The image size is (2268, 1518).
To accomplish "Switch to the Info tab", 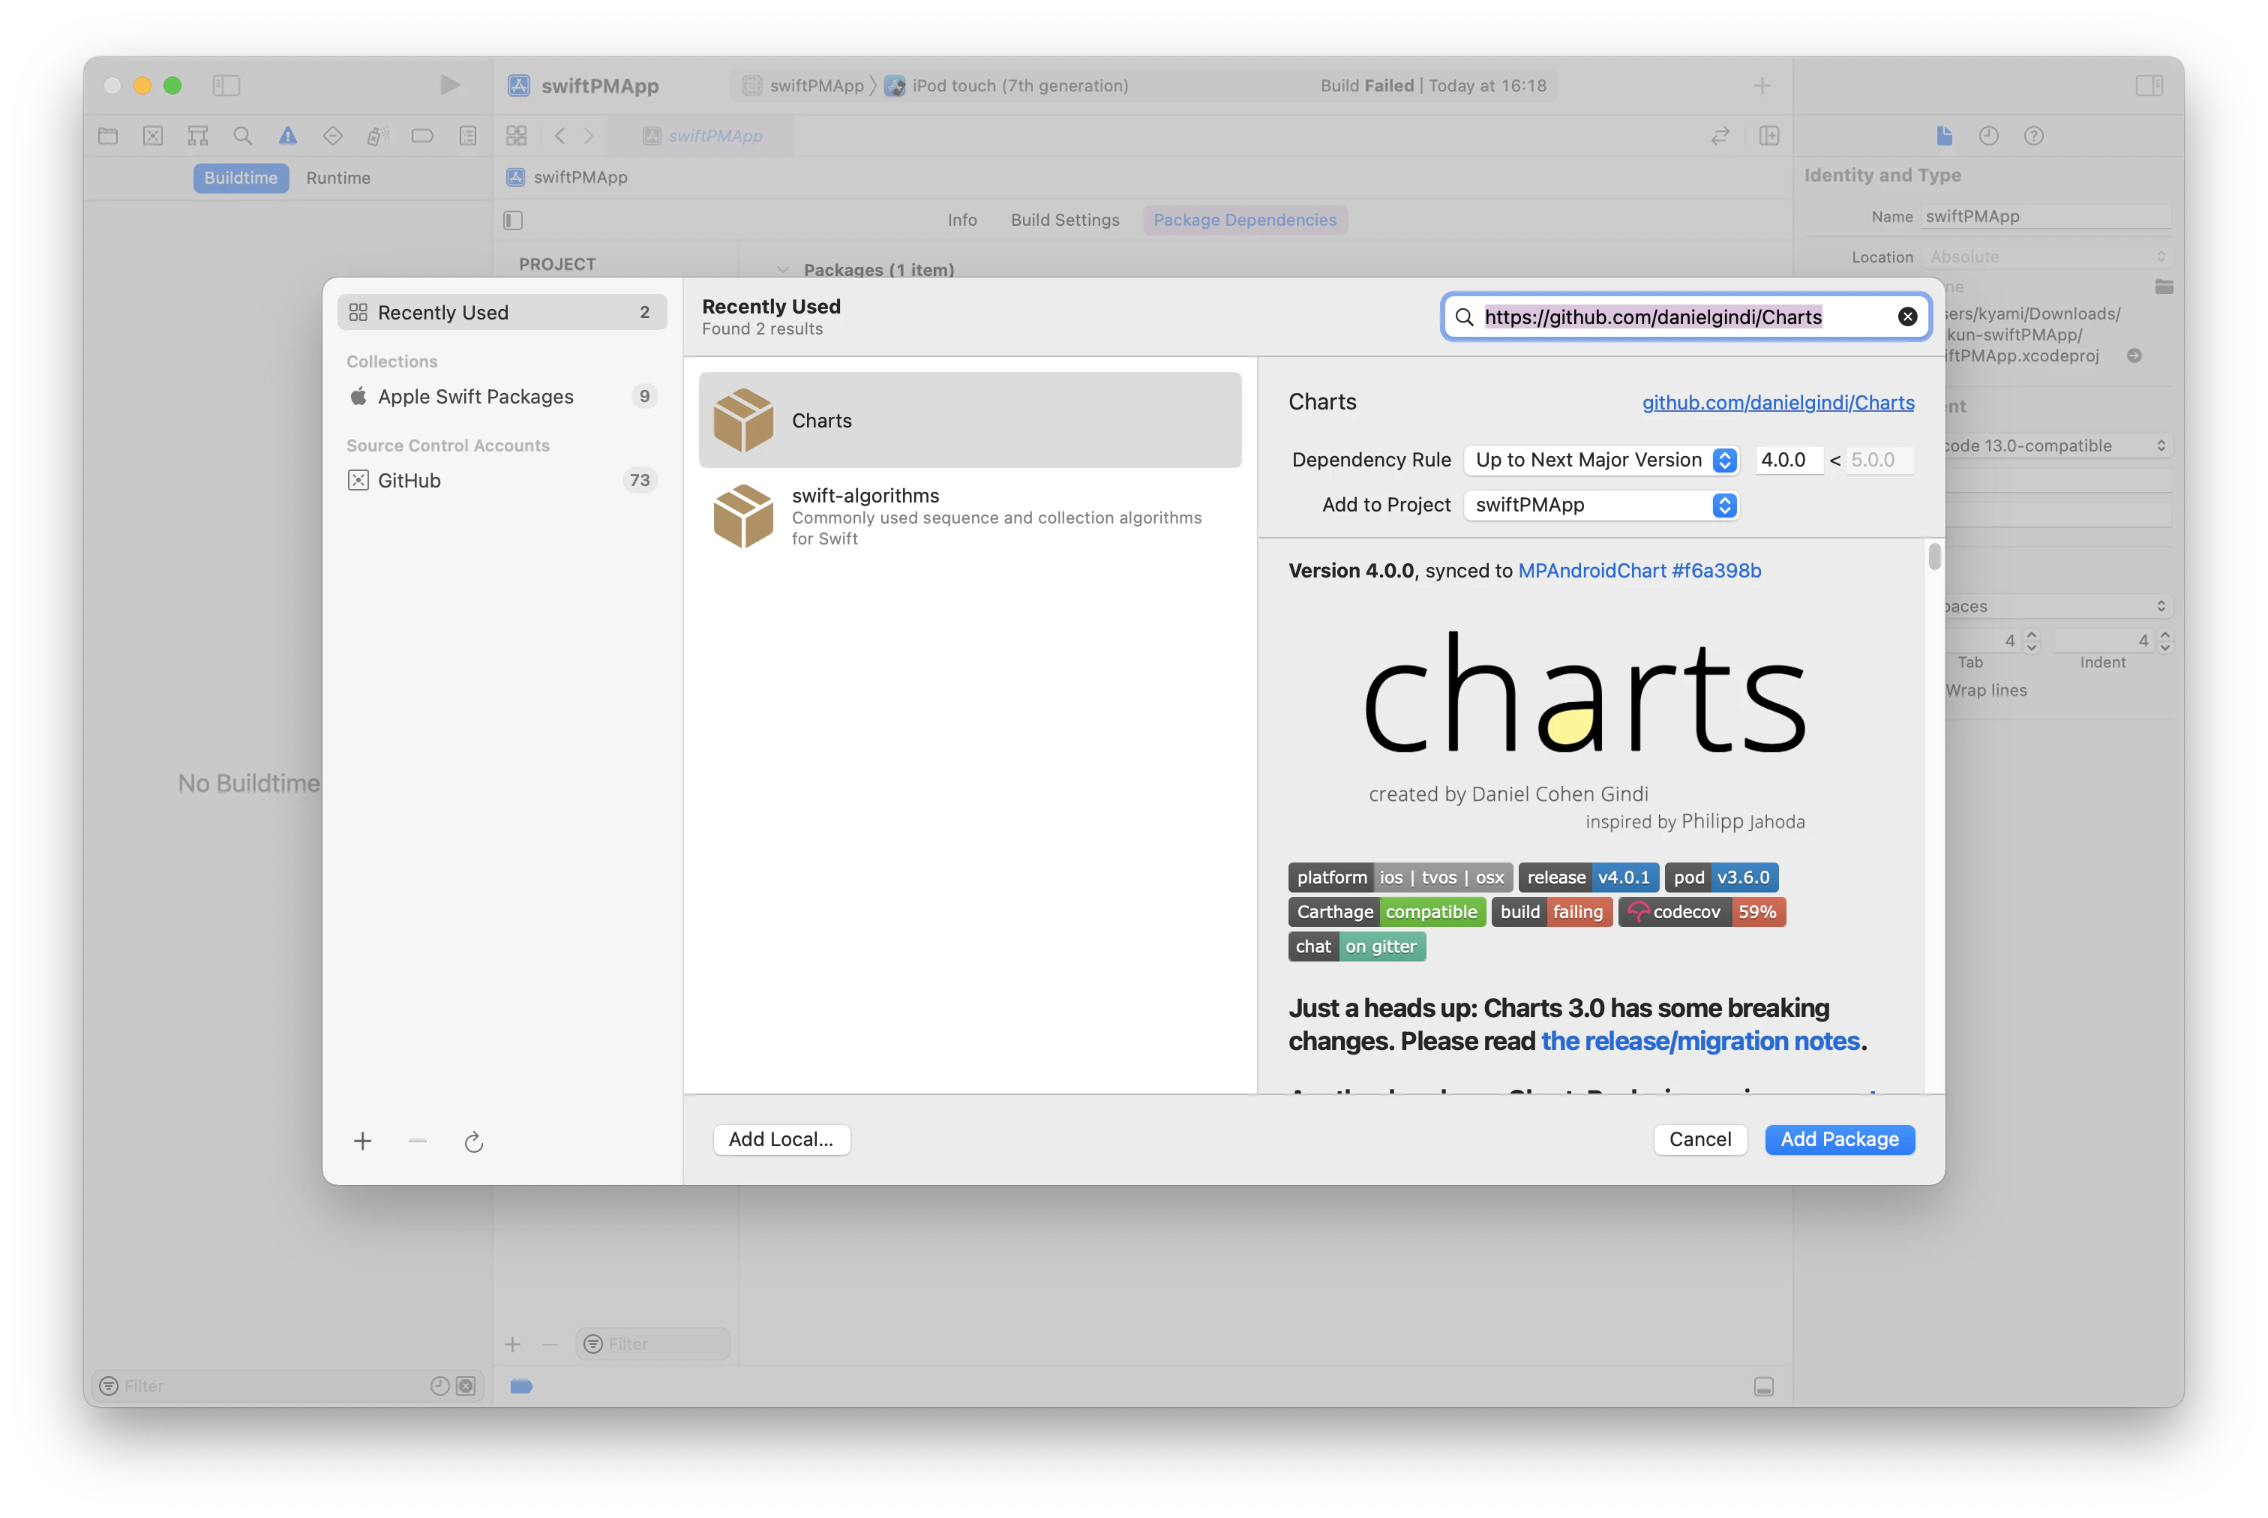I will (x=961, y=220).
